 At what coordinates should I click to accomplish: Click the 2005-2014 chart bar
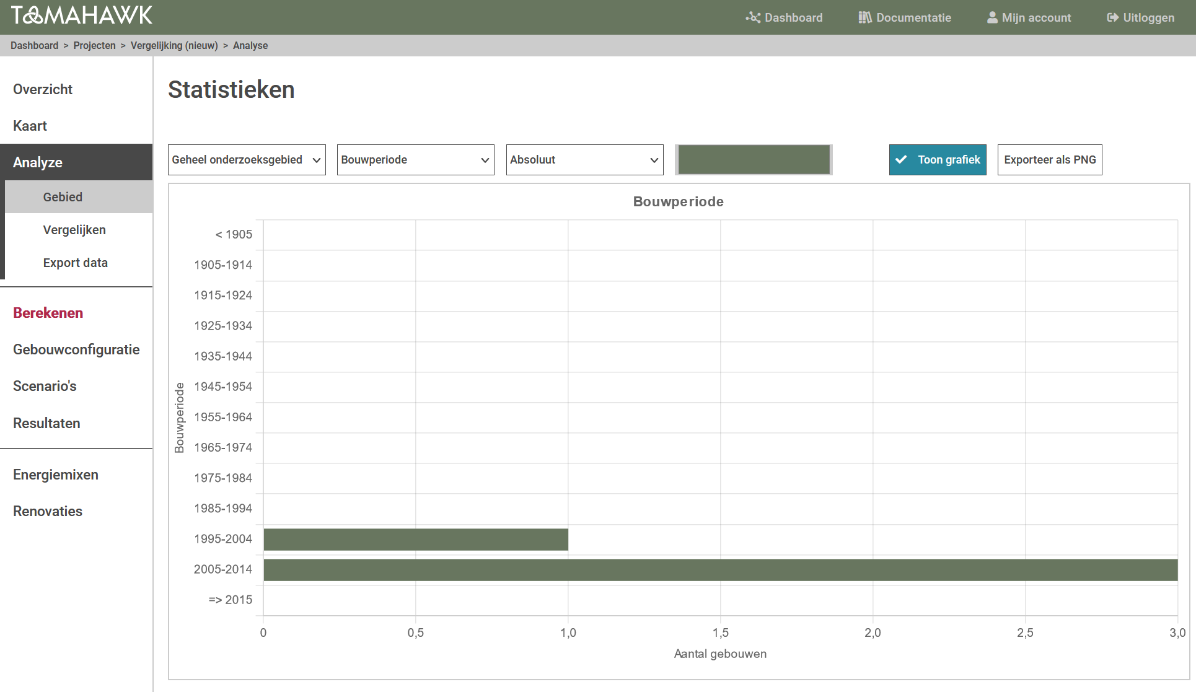(721, 570)
